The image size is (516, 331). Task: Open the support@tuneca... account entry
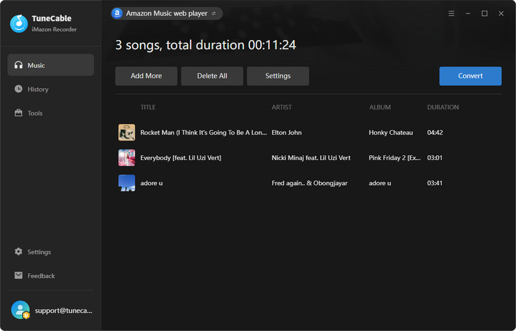point(51,310)
